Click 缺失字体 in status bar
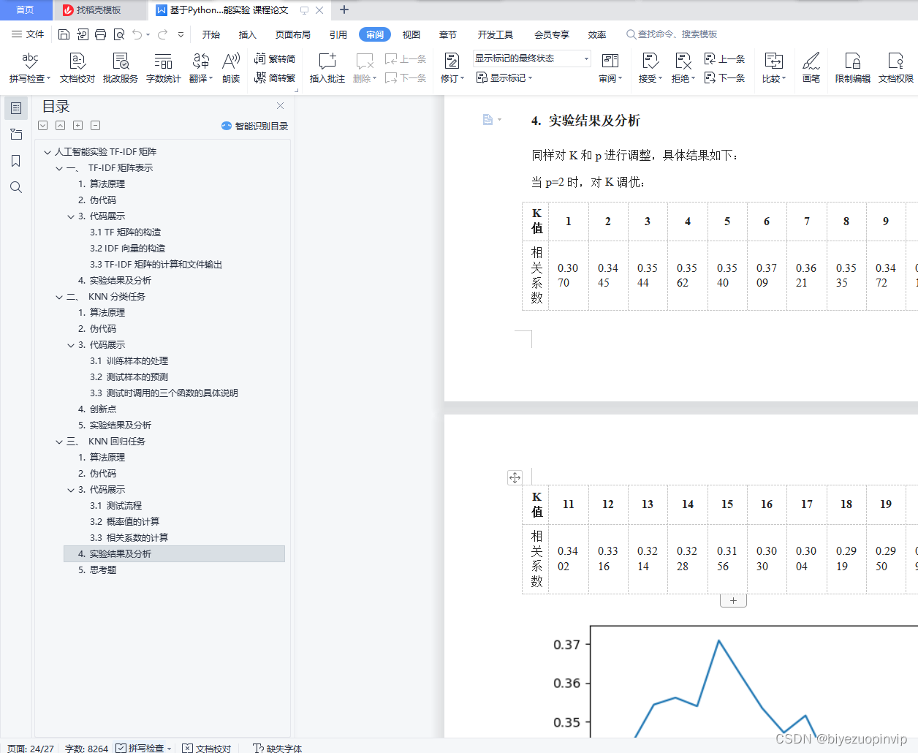The height and width of the screenshot is (753, 918). pyautogui.click(x=277, y=748)
